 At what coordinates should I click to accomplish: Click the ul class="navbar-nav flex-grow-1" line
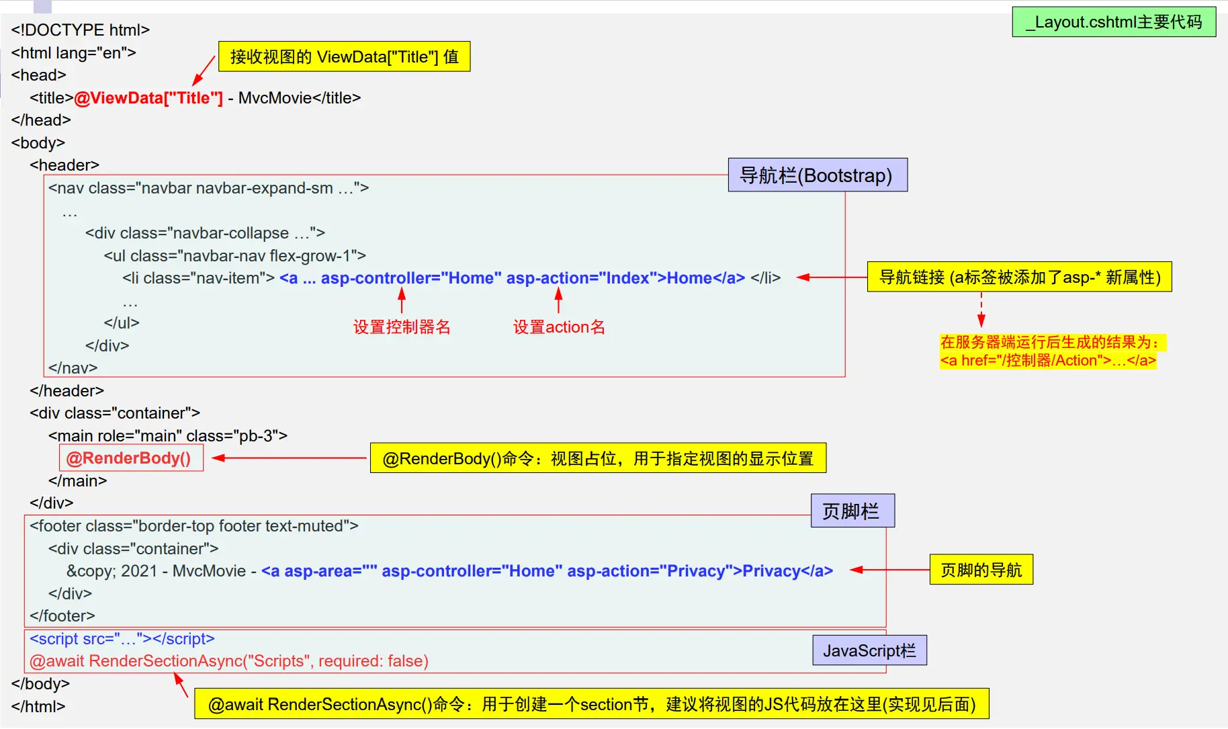(x=234, y=256)
